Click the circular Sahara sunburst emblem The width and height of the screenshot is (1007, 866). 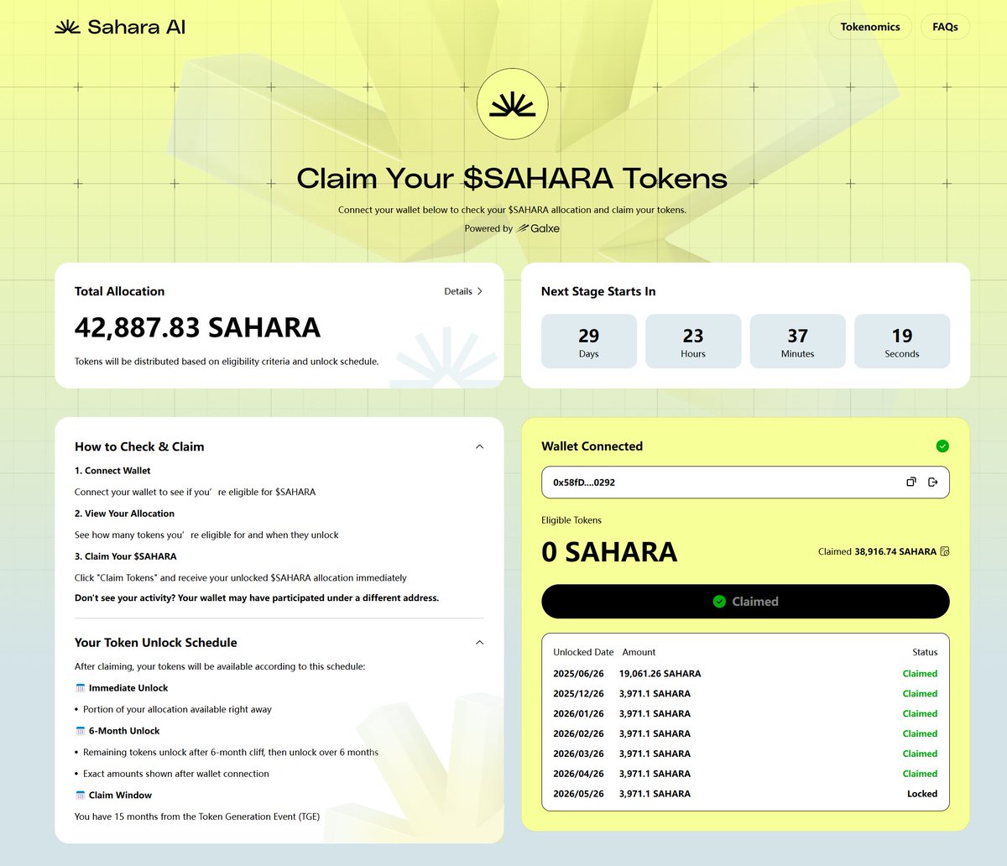(x=512, y=104)
